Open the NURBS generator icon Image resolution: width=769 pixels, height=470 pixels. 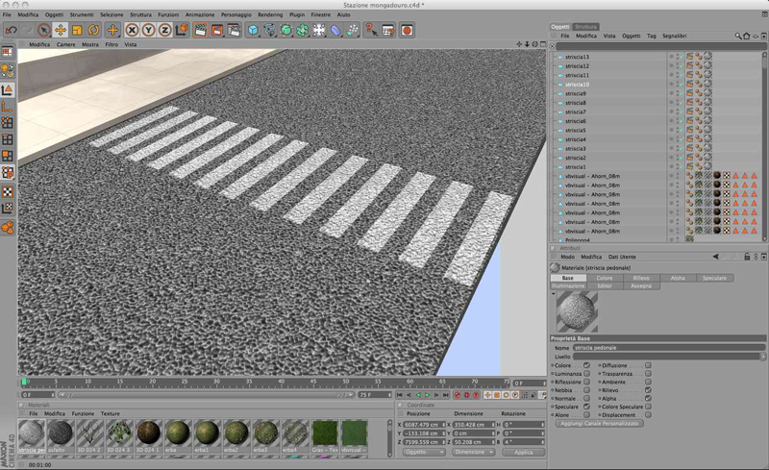tap(285, 31)
